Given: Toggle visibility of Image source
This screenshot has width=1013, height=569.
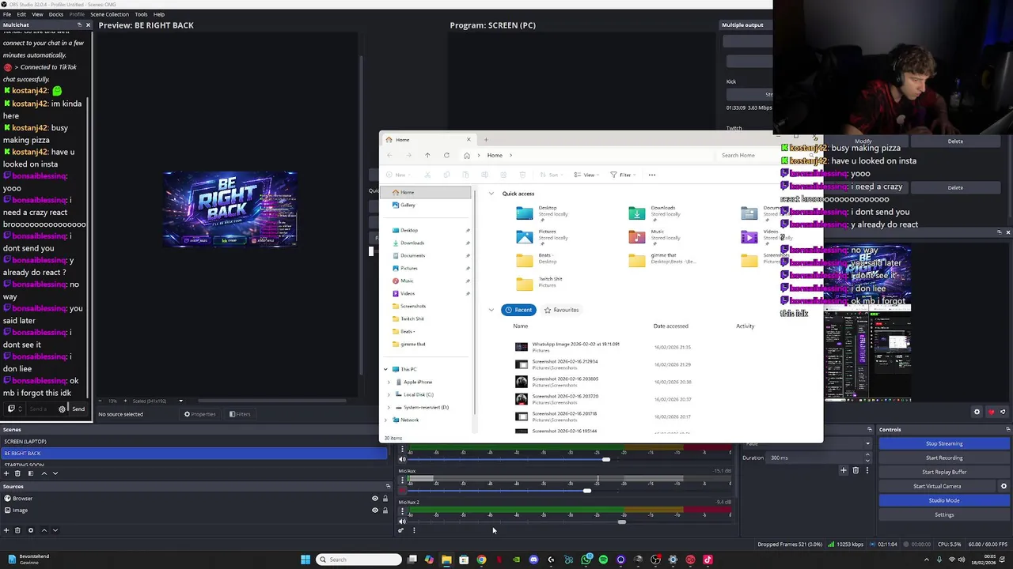Looking at the screenshot, I should coord(375,511).
